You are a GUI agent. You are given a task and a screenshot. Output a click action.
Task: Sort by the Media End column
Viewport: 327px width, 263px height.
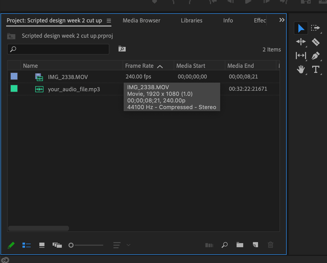tap(241, 66)
